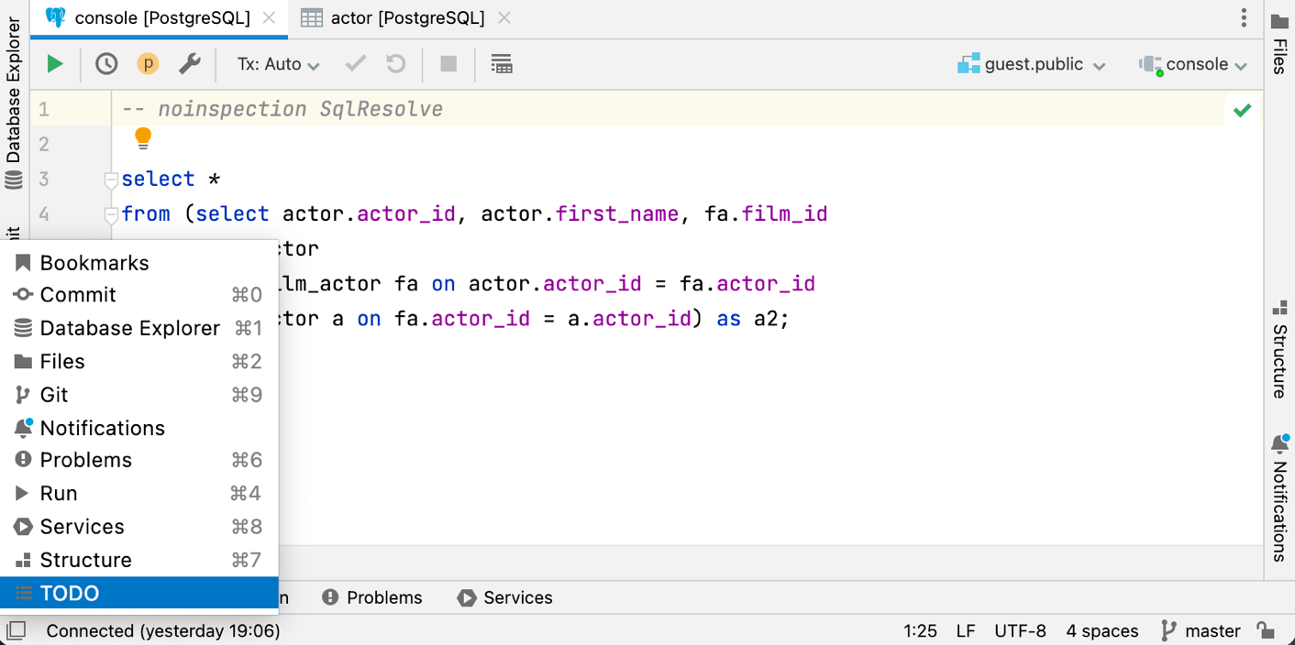The height and width of the screenshot is (645, 1295).
Task: Toggle tool window quick access button
Action: [x=16, y=630]
